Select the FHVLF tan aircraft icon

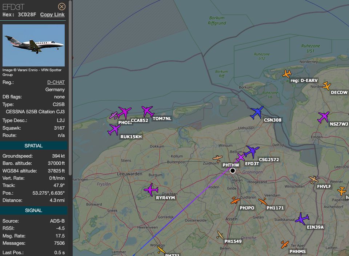pyautogui.click(x=313, y=179)
